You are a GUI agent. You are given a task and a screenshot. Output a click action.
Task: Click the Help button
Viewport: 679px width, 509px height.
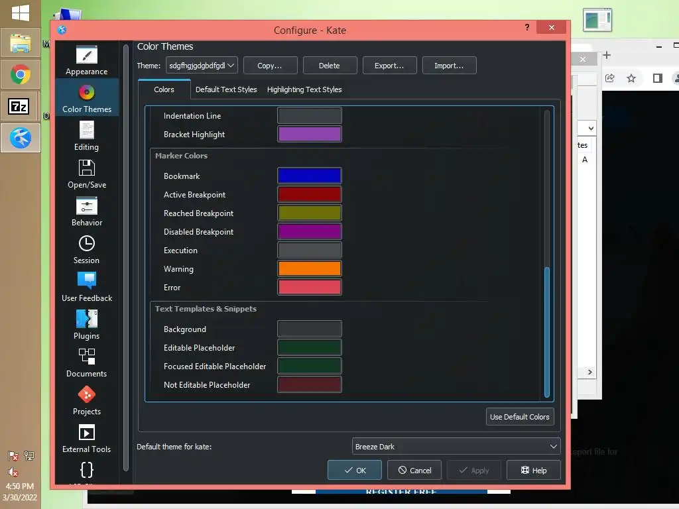(x=534, y=470)
